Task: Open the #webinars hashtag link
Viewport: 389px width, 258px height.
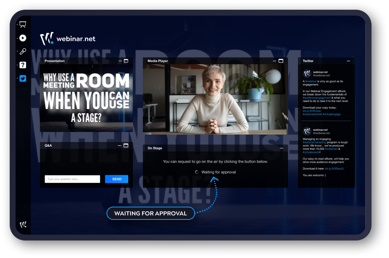Action: tap(331, 149)
